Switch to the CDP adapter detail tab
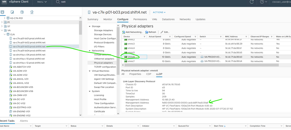The image size is (291, 130). (149, 74)
